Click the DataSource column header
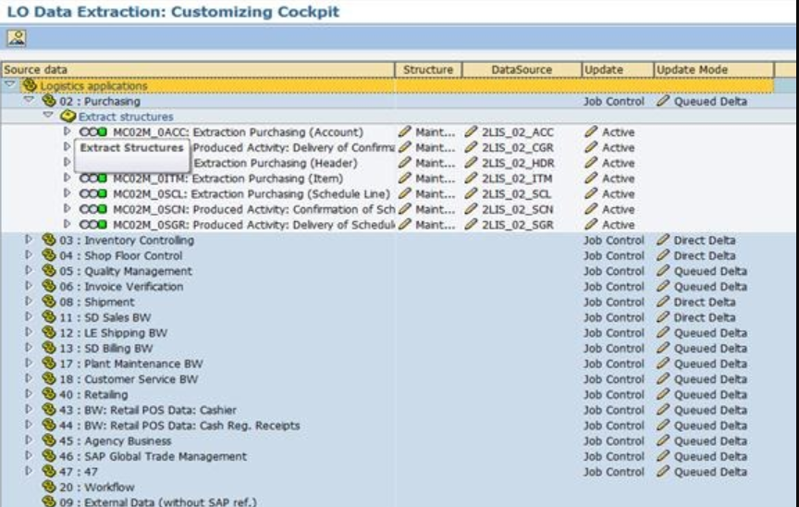This screenshot has width=799, height=507. (522, 69)
